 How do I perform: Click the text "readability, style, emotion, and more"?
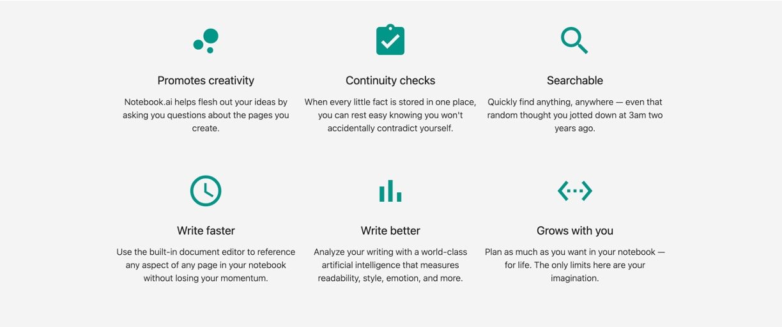coord(390,278)
